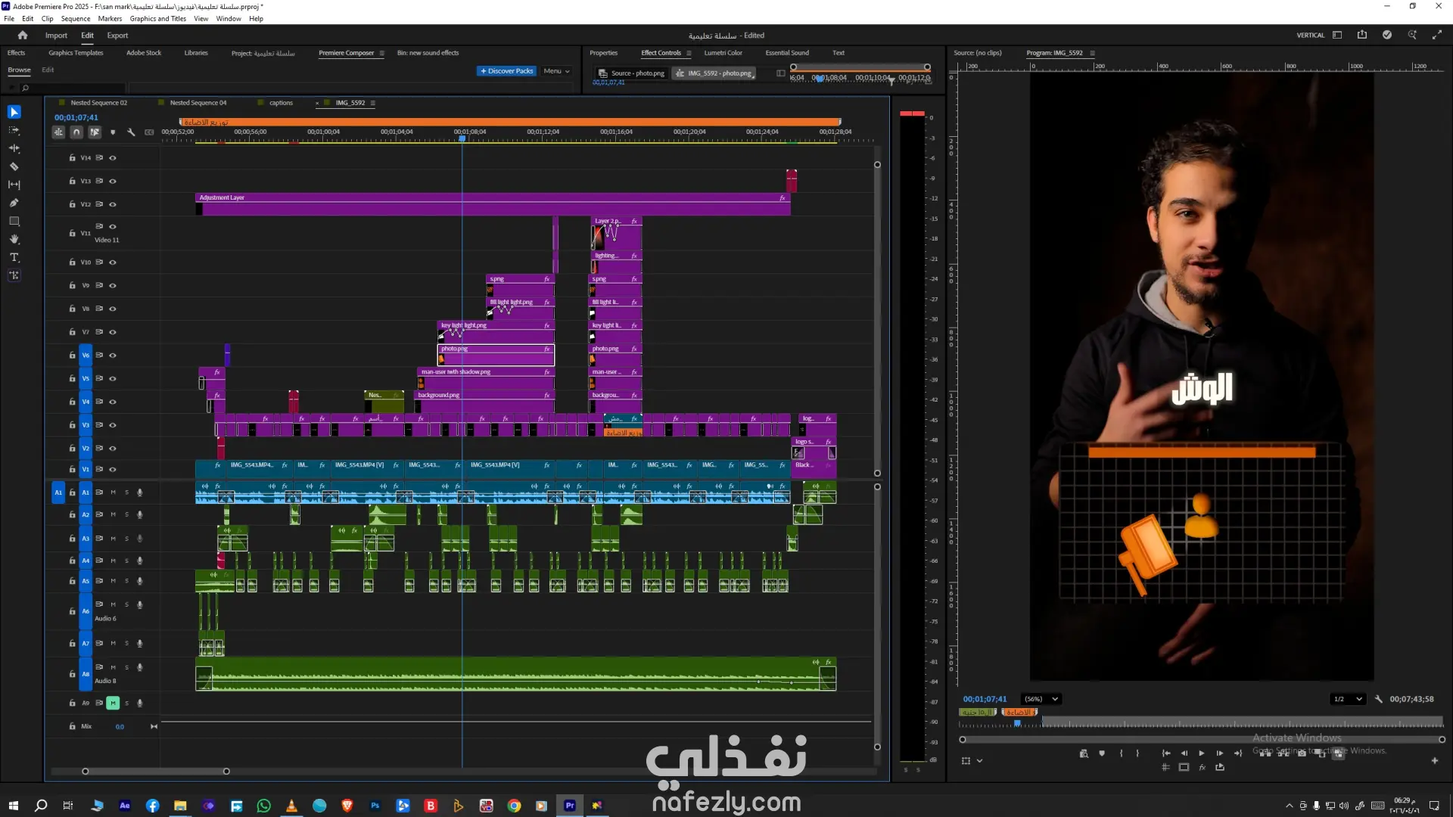Toggle lock on track V13
Screen dimensions: 1453x817
click(x=72, y=182)
